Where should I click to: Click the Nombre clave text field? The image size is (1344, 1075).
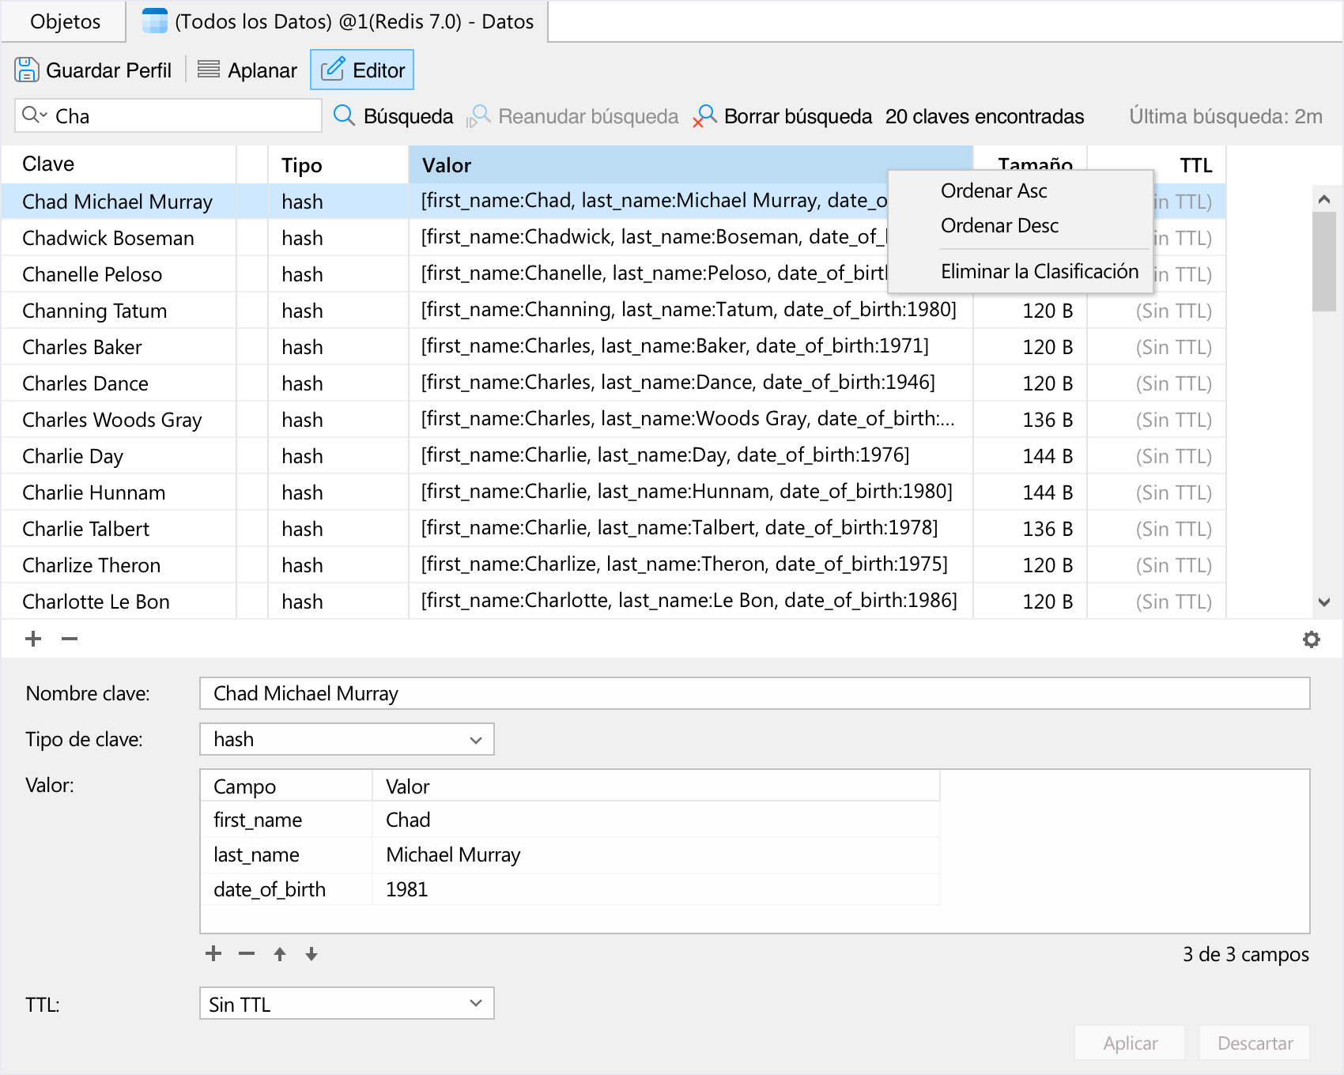(753, 693)
